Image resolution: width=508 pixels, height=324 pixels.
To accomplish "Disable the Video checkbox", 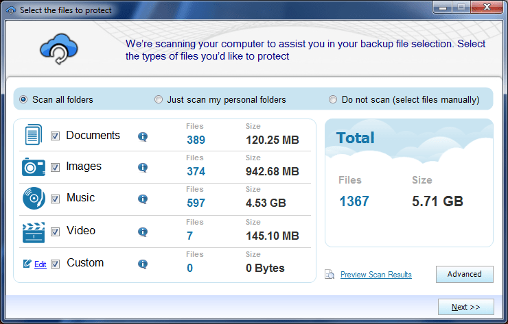I will coord(56,232).
